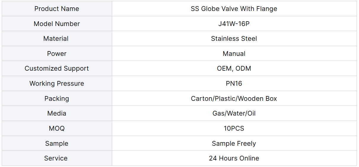Click the Material row label
Screen dimensions: 359x167
click(x=56, y=39)
